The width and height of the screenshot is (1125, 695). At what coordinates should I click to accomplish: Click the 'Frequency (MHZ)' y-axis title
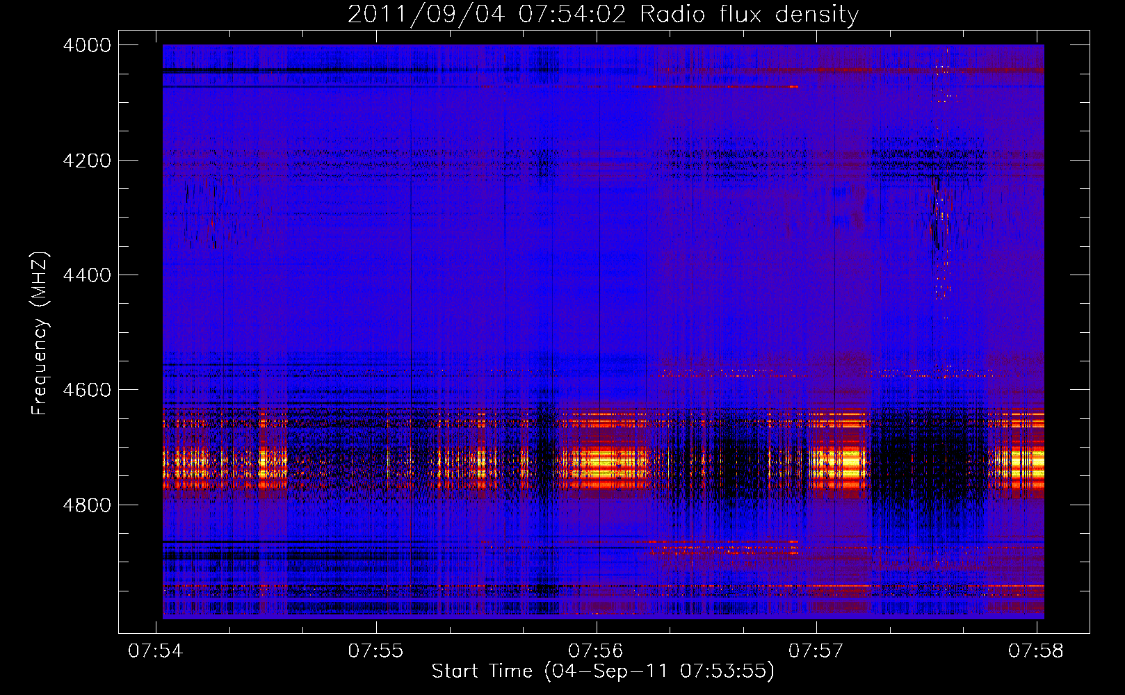[40, 333]
